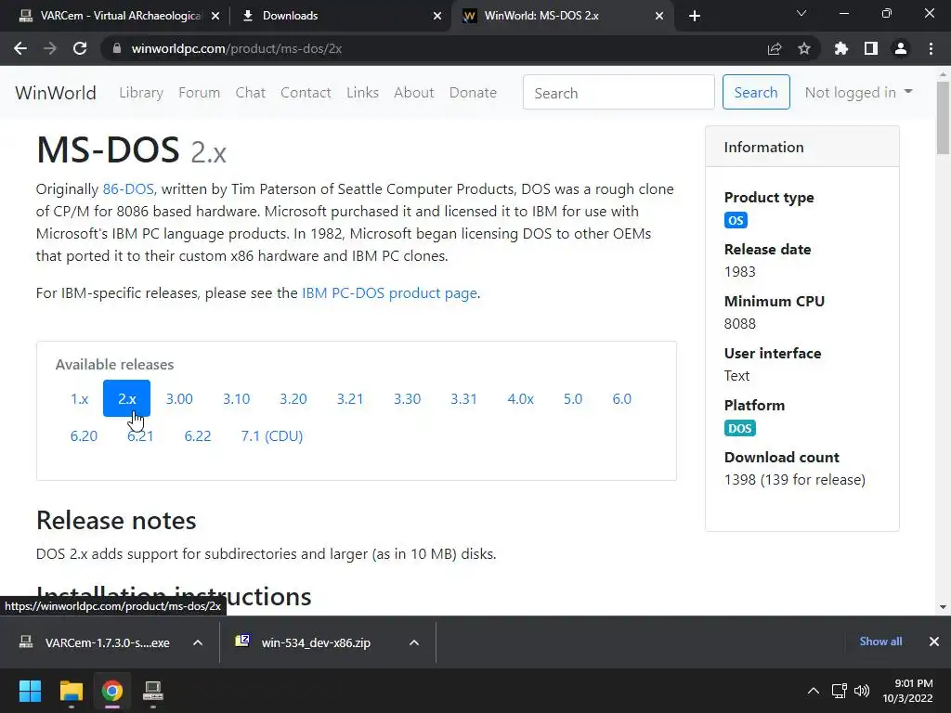Open the About nav link

[x=414, y=93]
